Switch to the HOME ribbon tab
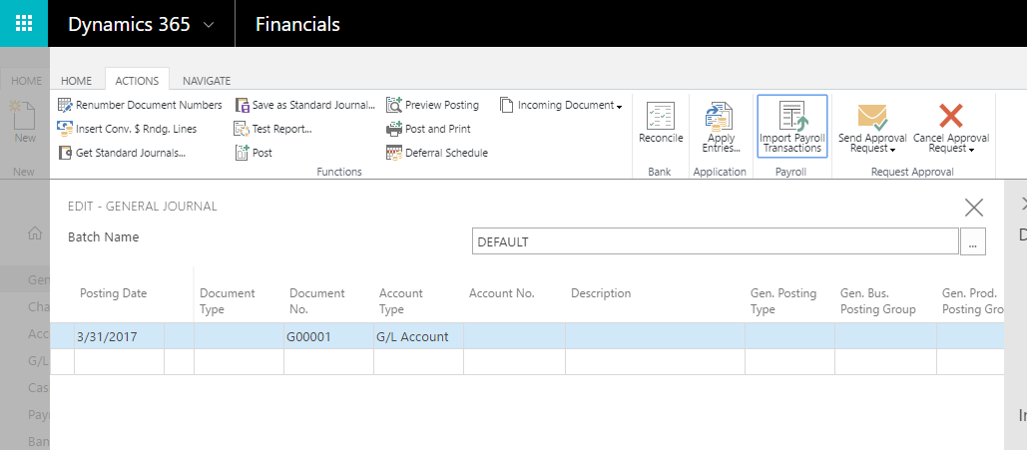The width and height of the screenshot is (1027, 450). pyautogui.click(x=76, y=81)
